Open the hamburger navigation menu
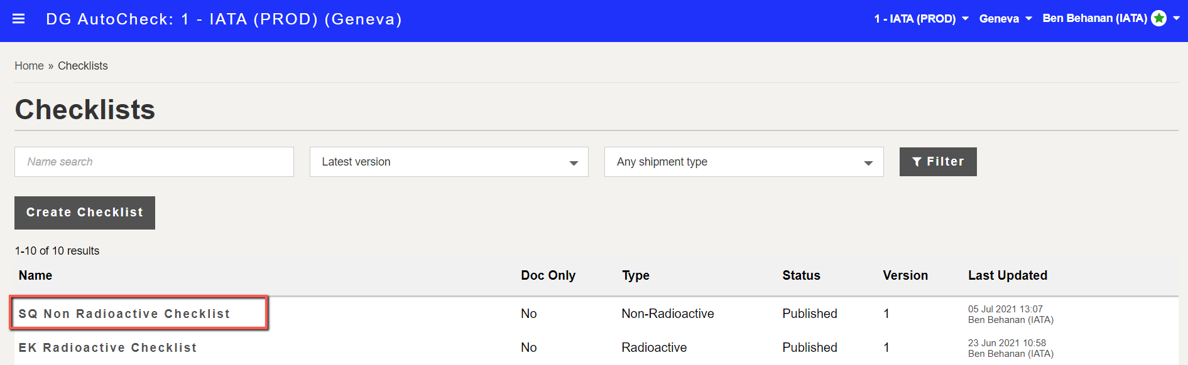 pos(19,19)
